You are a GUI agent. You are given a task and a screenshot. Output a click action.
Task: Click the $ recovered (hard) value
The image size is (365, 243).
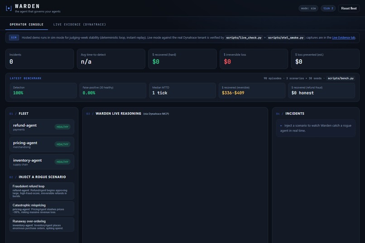click(156, 62)
